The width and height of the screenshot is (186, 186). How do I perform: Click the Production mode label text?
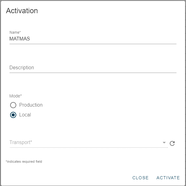pyautogui.click(x=31, y=105)
